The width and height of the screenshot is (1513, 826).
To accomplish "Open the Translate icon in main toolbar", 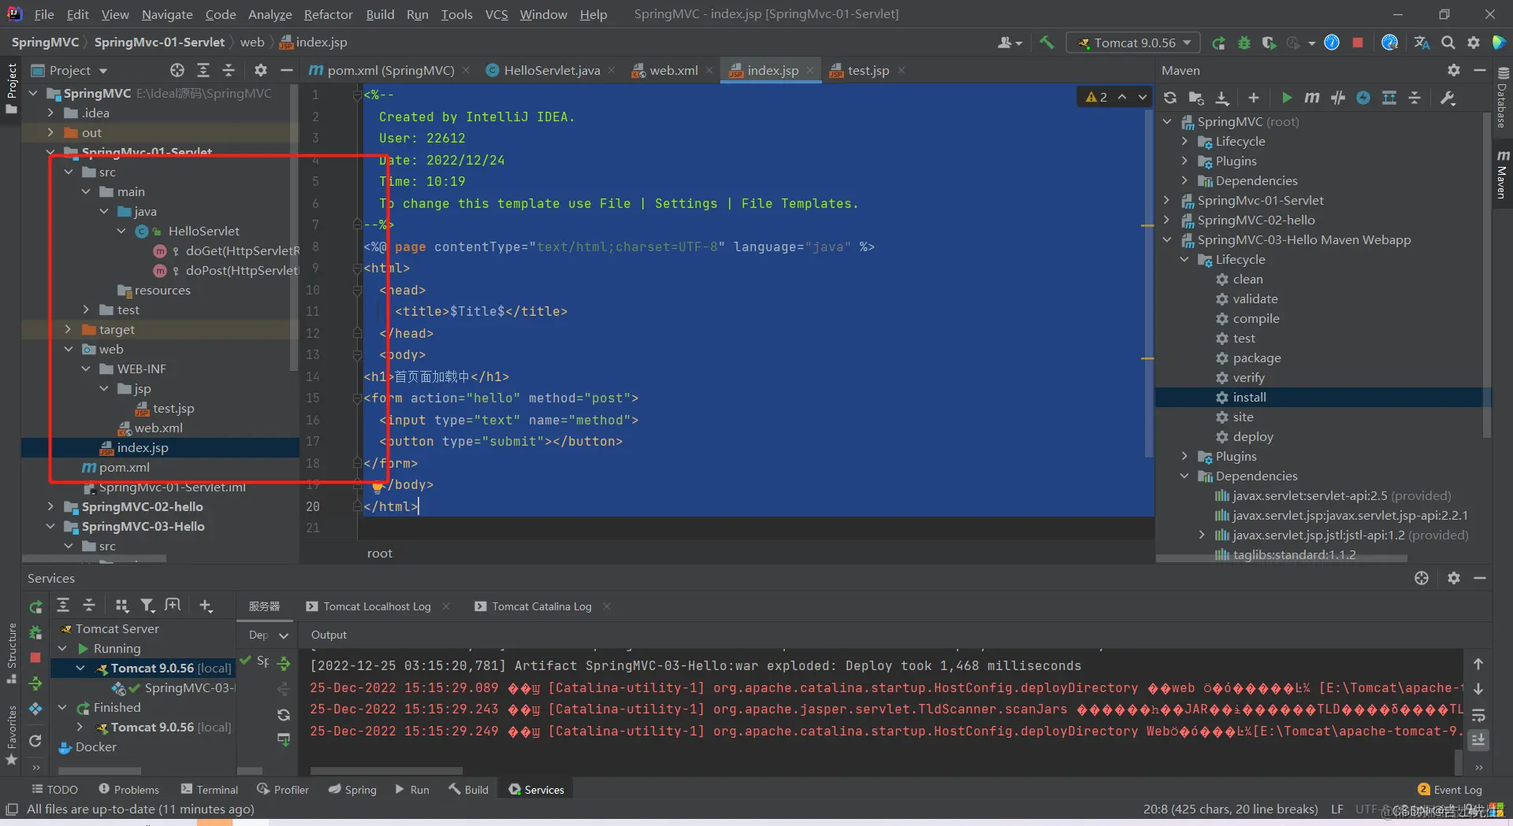I will tap(1422, 43).
